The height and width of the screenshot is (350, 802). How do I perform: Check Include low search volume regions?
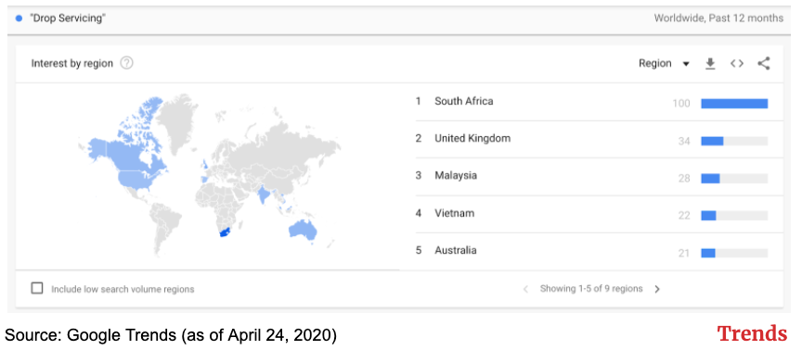pos(37,288)
